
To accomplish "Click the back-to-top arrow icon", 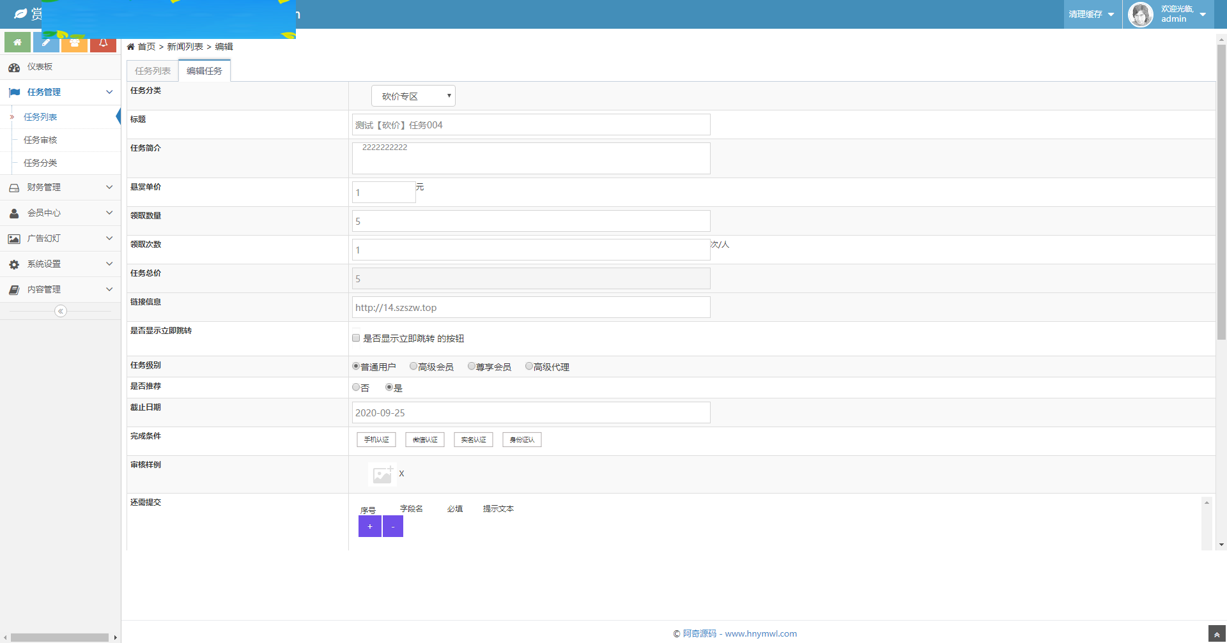I will [1217, 634].
